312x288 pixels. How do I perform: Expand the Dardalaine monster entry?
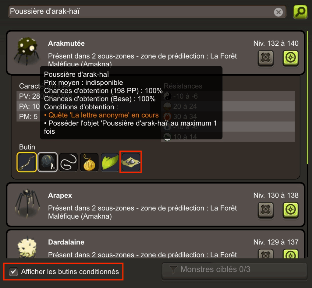156,244
